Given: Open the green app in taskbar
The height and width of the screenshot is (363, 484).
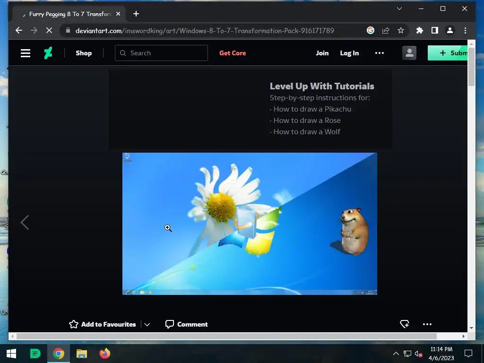Looking at the screenshot, I should coord(35,354).
